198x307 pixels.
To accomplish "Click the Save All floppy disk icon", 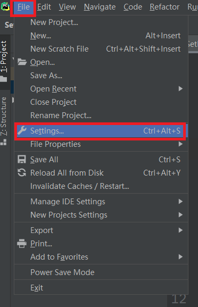I will pyautogui.click(x=22, y=160).
